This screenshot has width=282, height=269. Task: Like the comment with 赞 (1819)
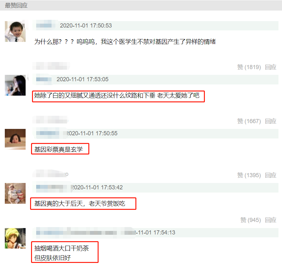point(249,67)
